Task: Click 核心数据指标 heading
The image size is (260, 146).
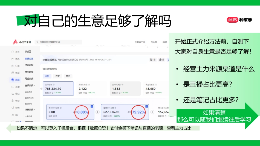Action: point(50,69)
